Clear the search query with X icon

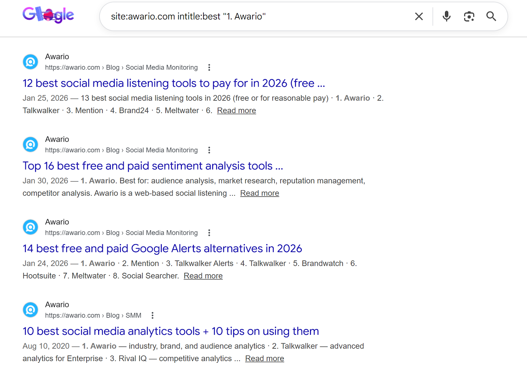click(x=419, y=16)
